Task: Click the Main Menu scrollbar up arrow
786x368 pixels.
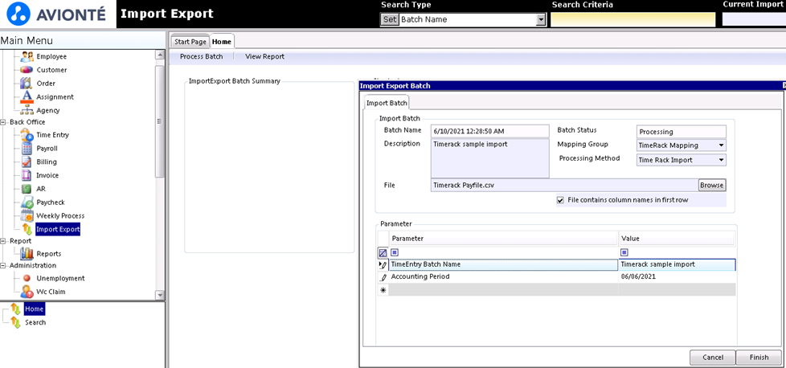Action: pyautogui.click(x=159, y=55)
